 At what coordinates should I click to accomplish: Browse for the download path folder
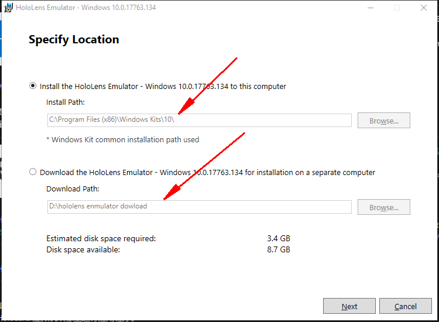(384, 207)
